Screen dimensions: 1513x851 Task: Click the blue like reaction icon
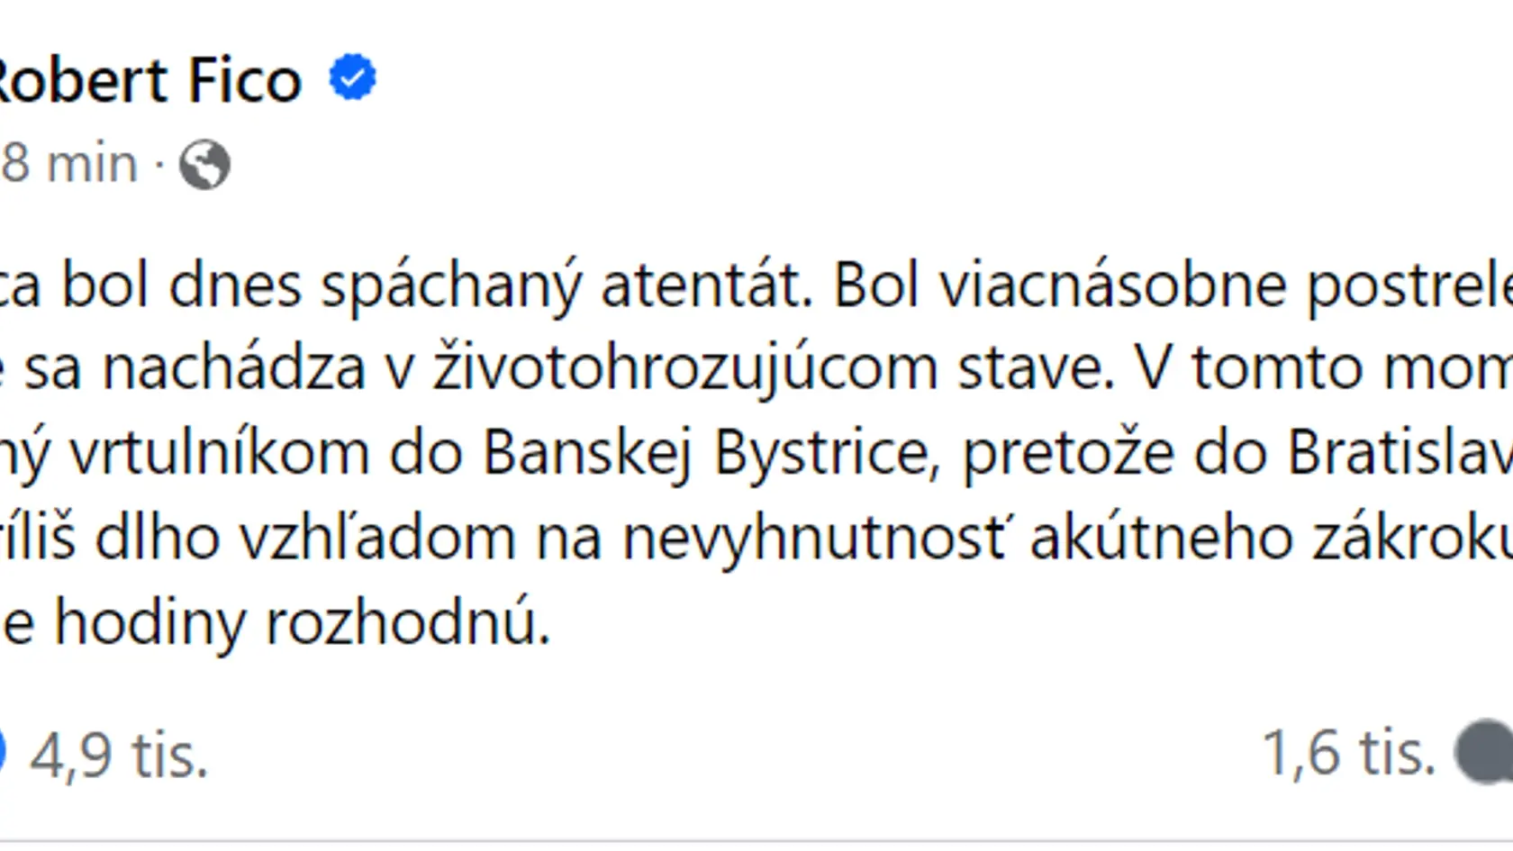tap(3, 751)
